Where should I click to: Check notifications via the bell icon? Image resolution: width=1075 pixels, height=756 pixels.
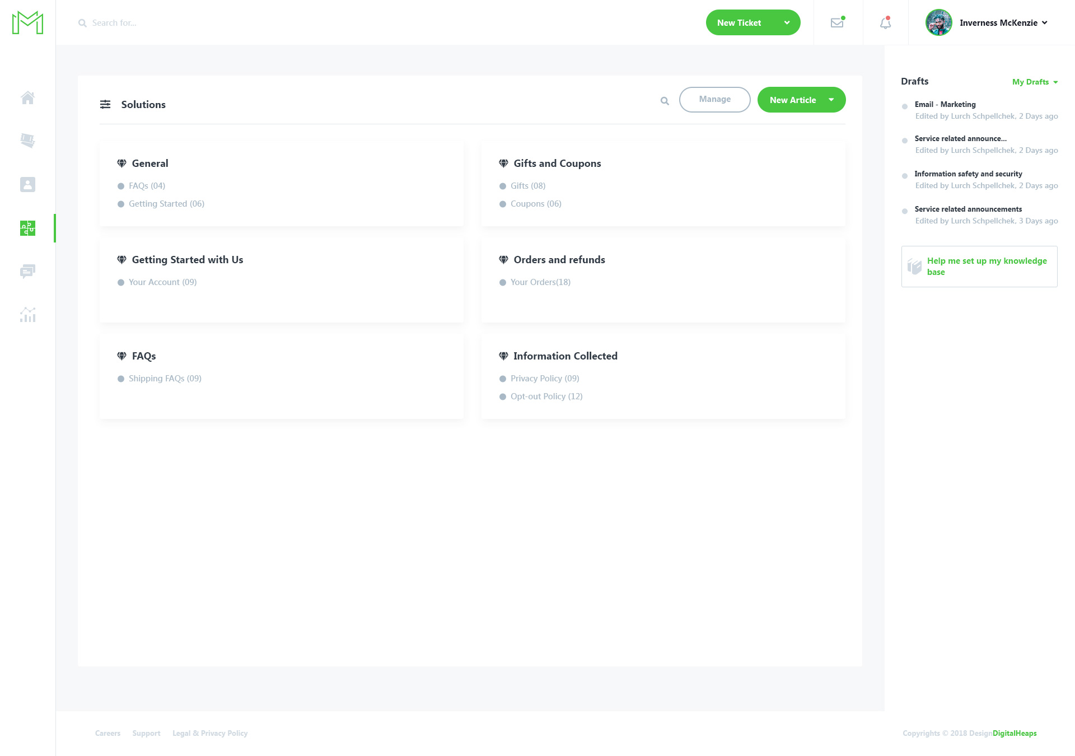click(x=885, y=23)
